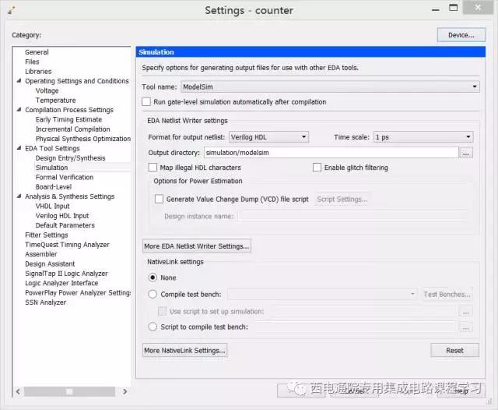Open Incremental Compilation settings

[72, 129]
